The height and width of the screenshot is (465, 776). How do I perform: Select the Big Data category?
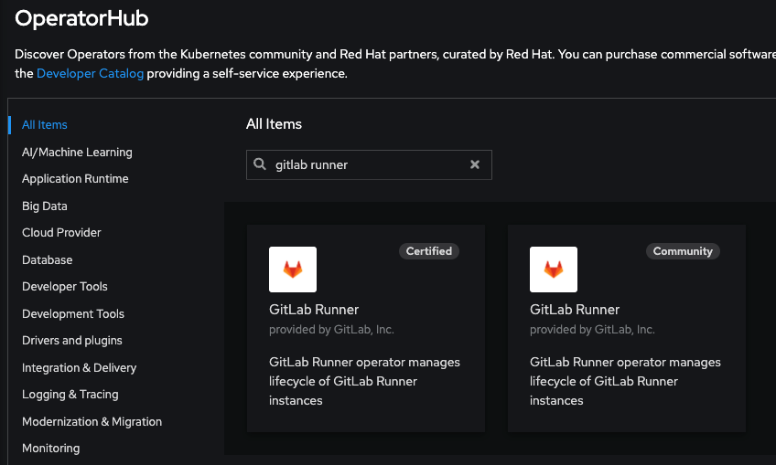[x=45, y=206]
